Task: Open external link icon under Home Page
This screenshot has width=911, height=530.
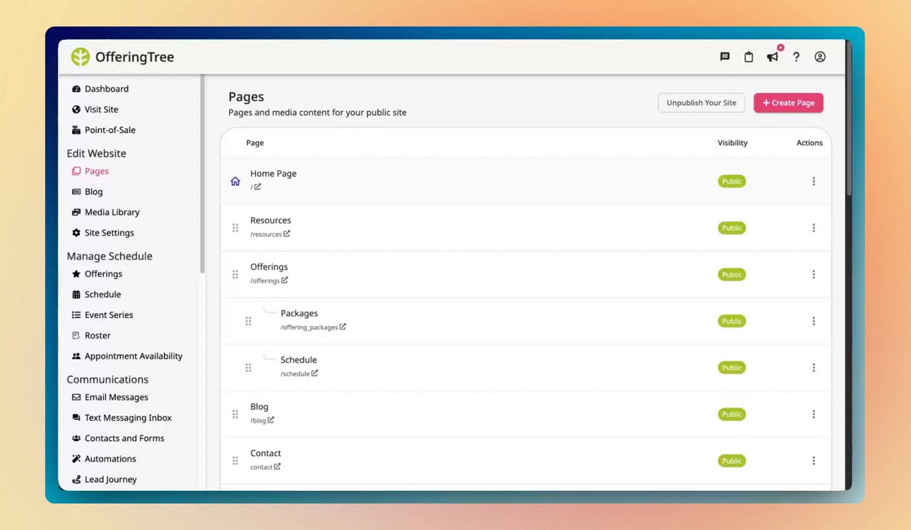Action: tap(258, 187)
